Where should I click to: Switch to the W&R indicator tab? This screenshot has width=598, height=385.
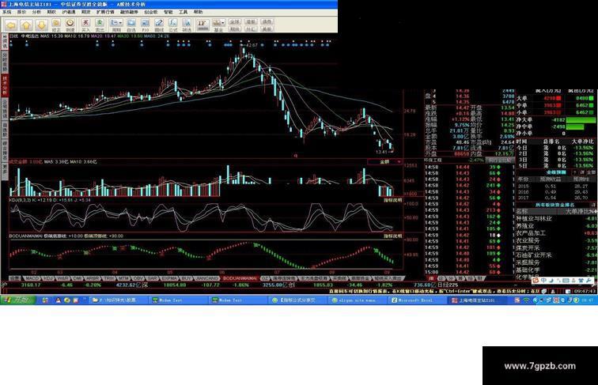(63, 278)
